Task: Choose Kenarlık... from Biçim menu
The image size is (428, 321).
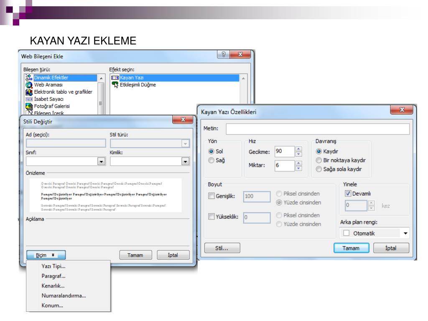Action: coord(53,286)
